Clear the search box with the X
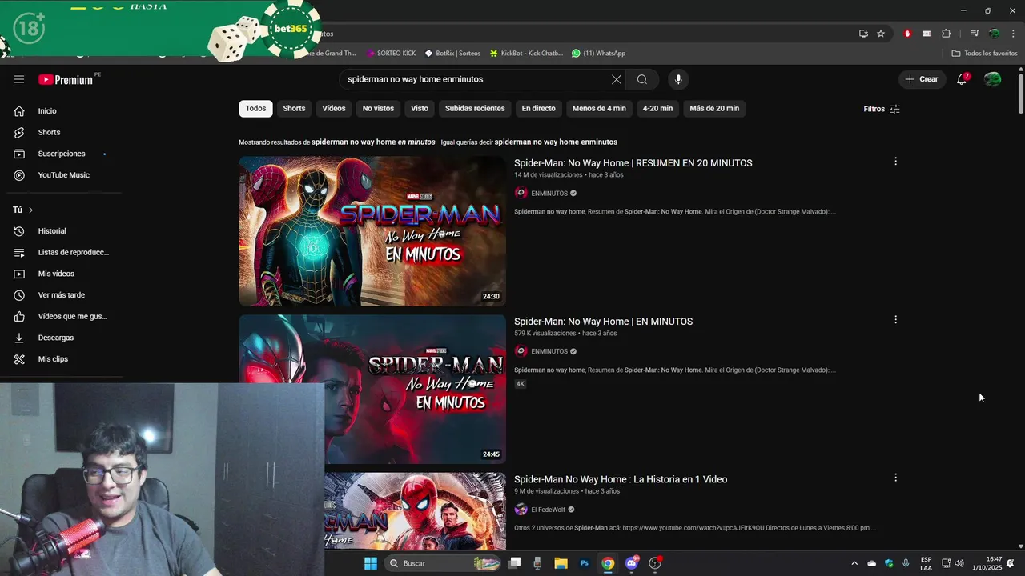1025x576 pixels. 616,79
